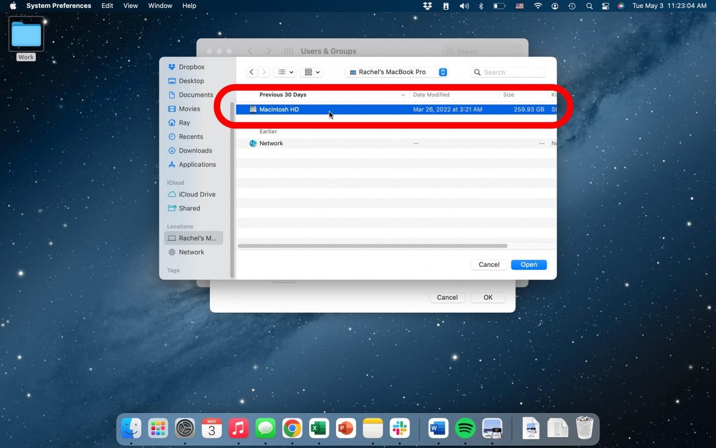The image size is (716, 448).
Task: Select iCloud Drive in sidebar
Action: [x=197, y=194]
